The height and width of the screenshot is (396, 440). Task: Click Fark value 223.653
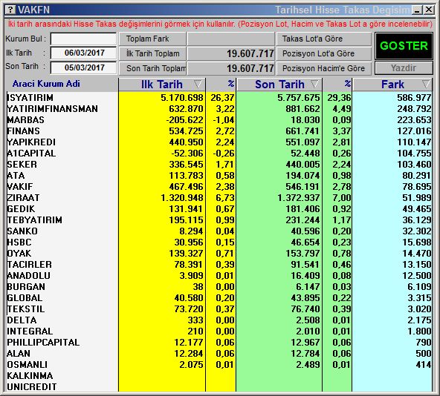point(414,120)
